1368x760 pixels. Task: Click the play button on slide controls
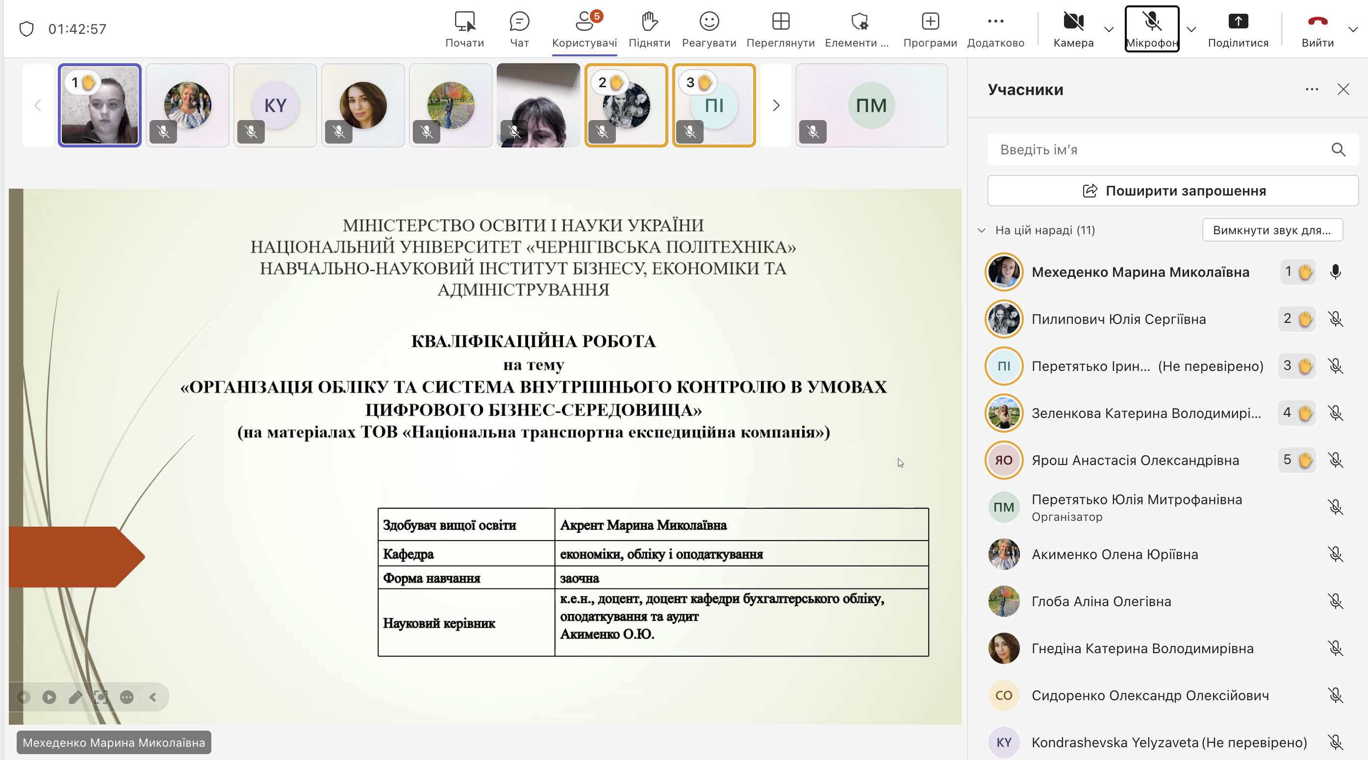click(x=49, y=697)
